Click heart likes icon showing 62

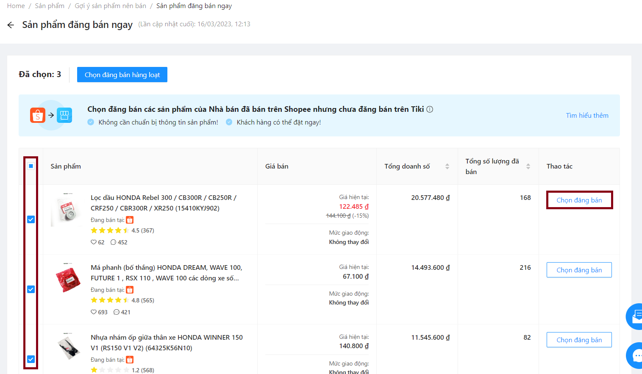click(94, 242)
